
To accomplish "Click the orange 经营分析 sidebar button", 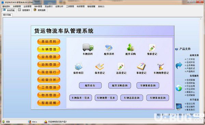I will click(49, 80).
